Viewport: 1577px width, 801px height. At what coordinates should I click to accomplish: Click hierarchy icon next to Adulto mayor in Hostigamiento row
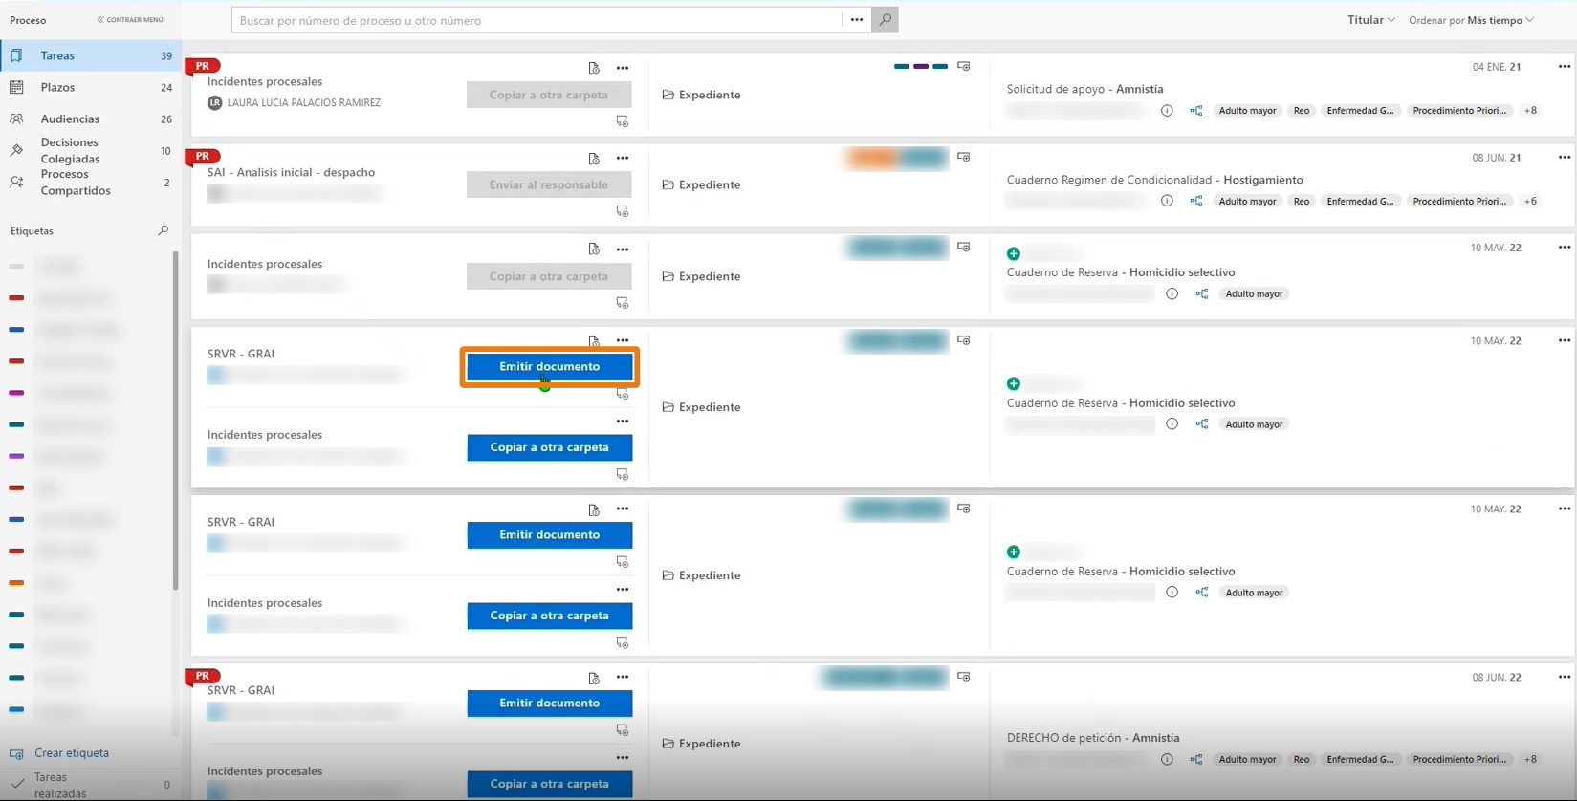click(x=1196, y=202)
